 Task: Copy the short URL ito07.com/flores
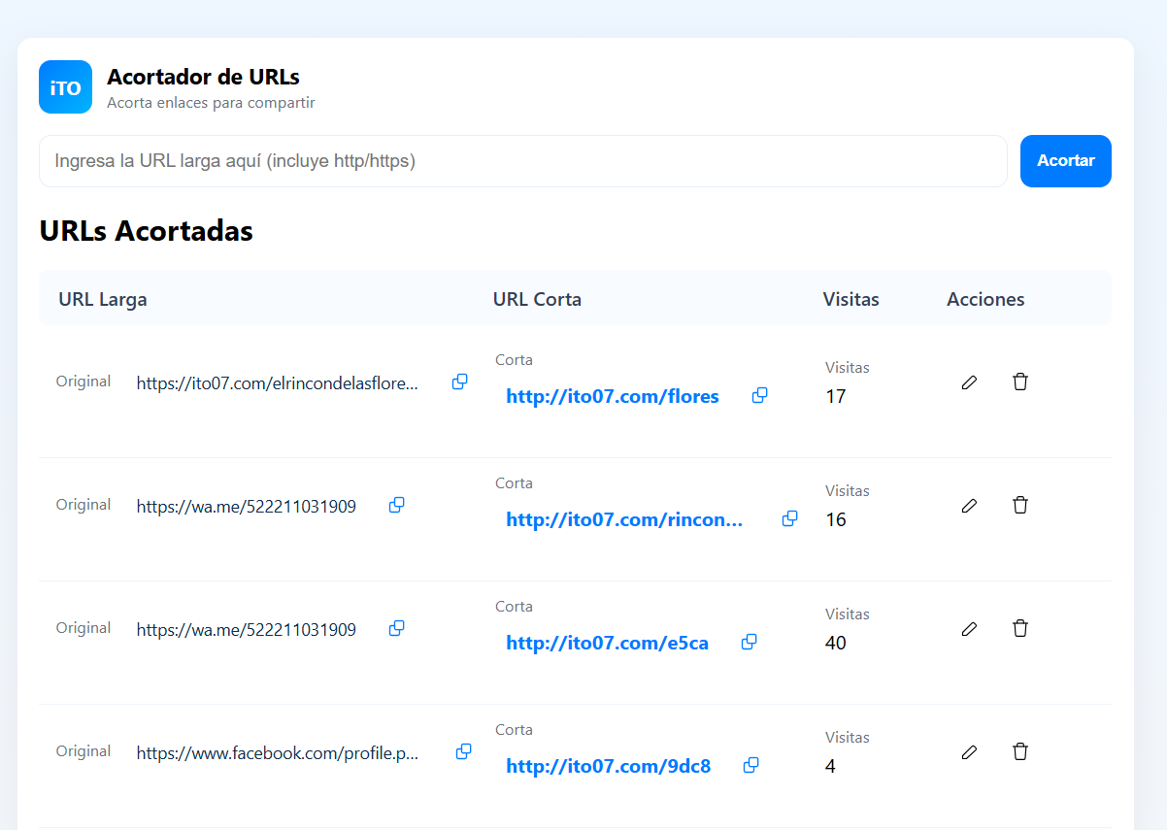tap(760, 396)
